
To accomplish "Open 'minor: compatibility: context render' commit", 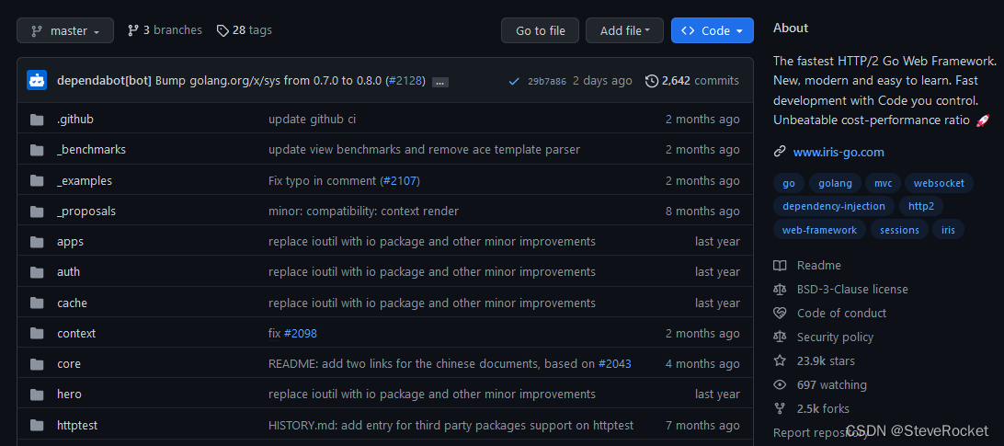I will pyautogui.click(x=364, y=211).
